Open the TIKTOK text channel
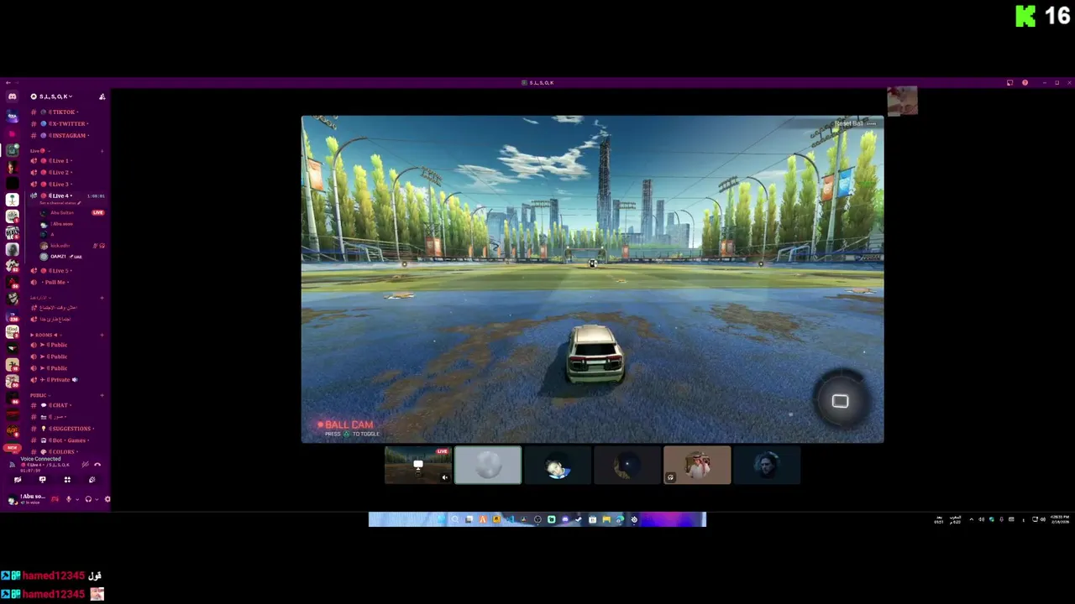1075x604 pixels. pyautogui.click(x=67, y=112)
